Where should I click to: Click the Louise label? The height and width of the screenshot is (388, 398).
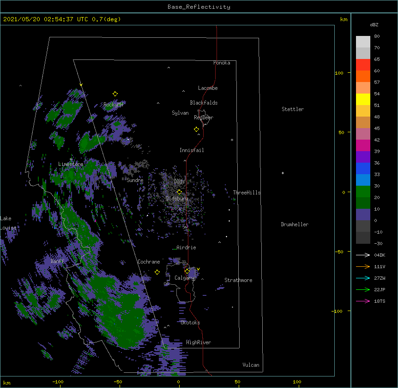(8, 228)
